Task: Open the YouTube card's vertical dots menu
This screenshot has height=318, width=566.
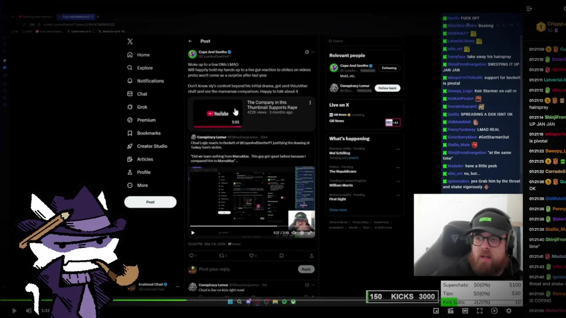Action: click(310, 103)
